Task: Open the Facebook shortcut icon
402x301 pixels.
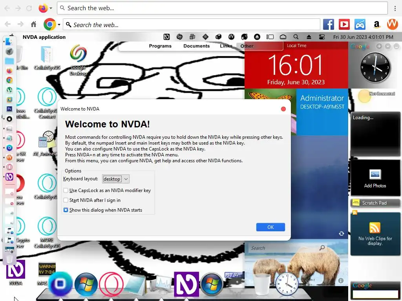Action: point(329,25)
